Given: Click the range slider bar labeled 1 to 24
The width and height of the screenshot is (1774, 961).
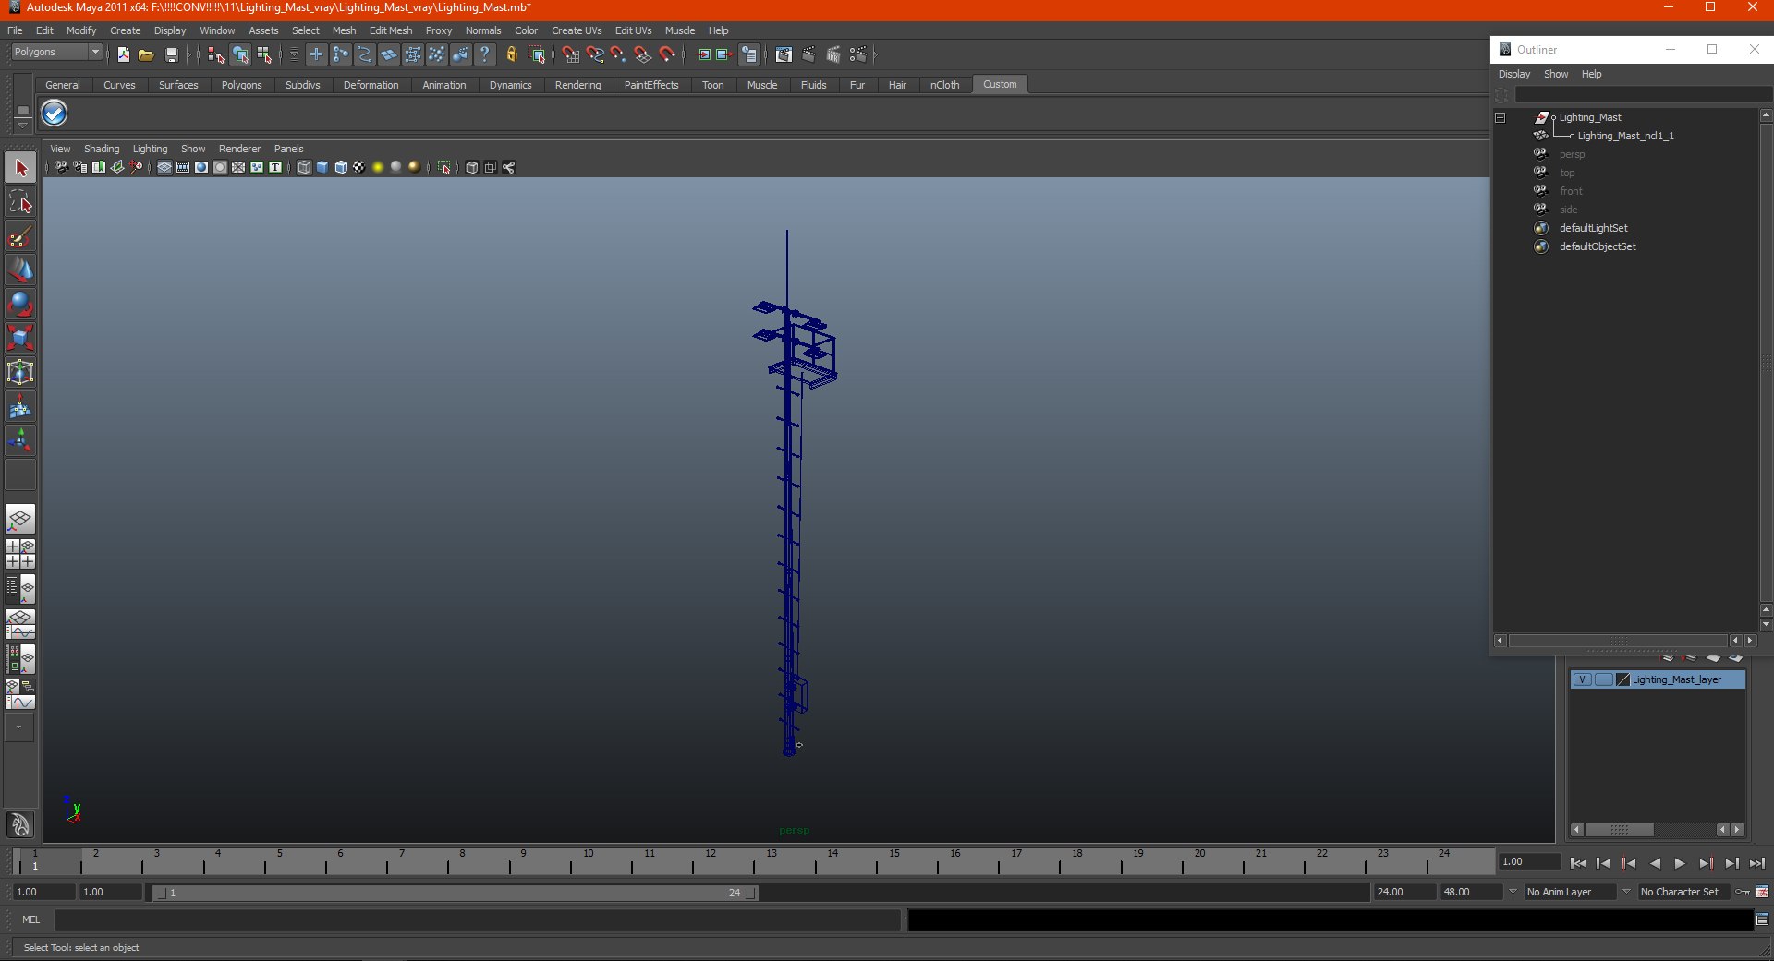Looking at the screenshot, I should [455, 893].
